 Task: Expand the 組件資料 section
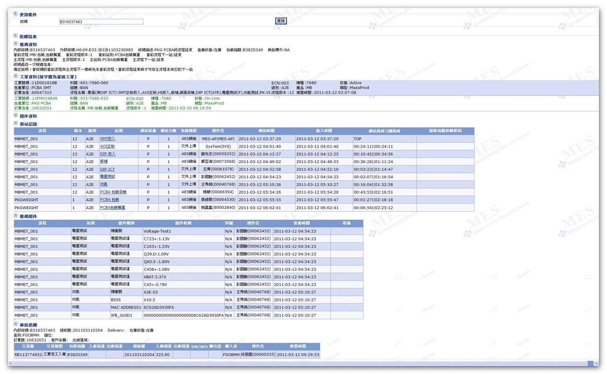coord(15,115)
